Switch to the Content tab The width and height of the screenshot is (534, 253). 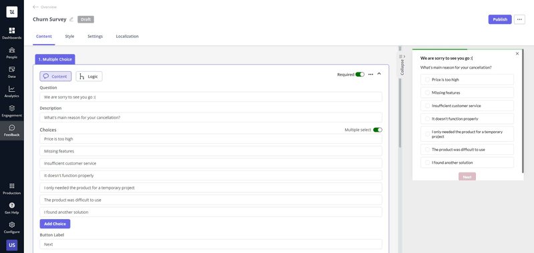[44, 37]
